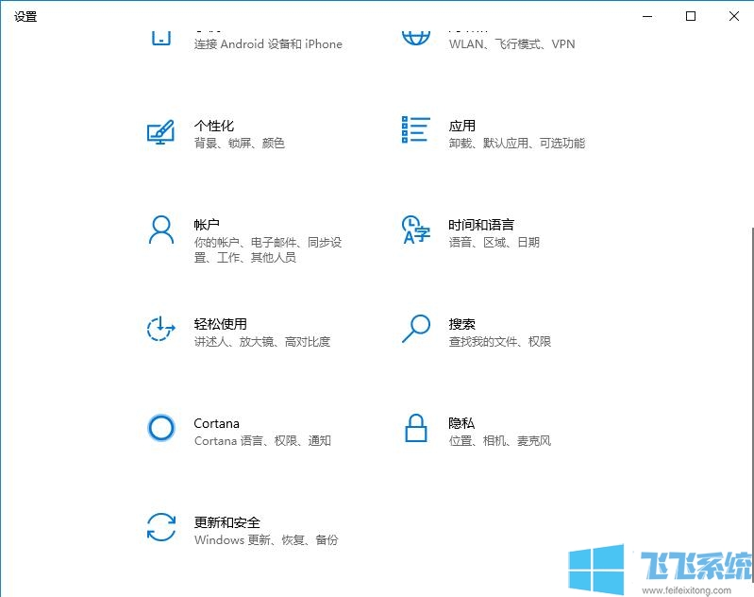Click the 'WLAN、飞行模式、VPN' description
Image resolution: width=754 pixels, height=597 pixels.
[x=511, y=44]
